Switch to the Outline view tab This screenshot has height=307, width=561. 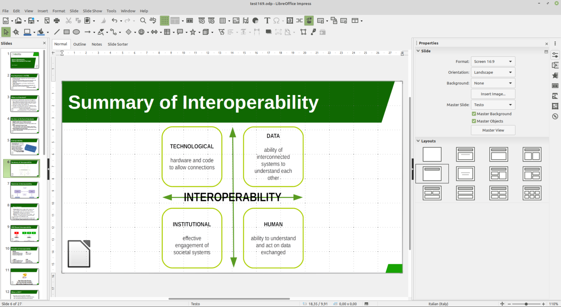click(x=79, y=44)
